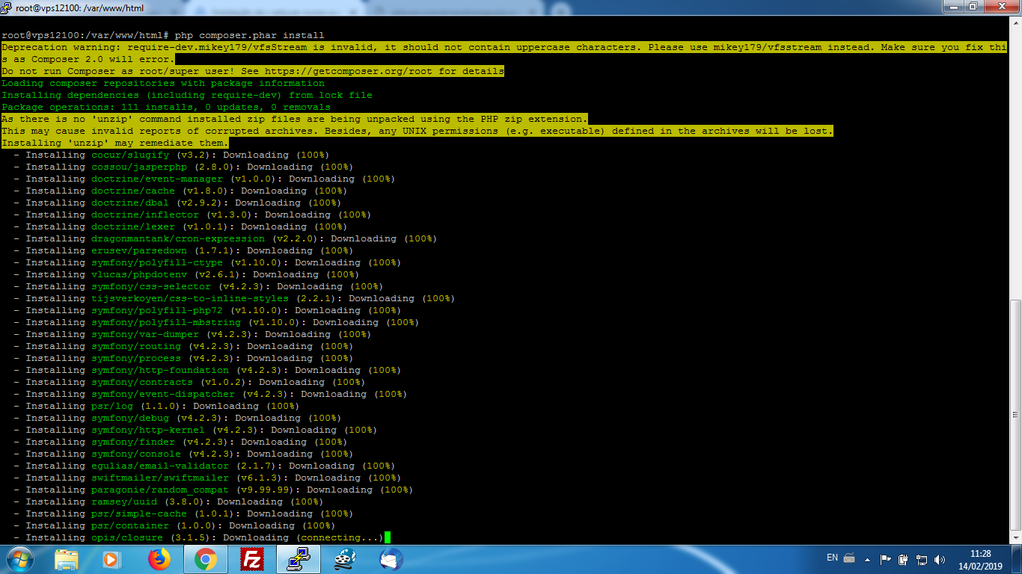The width and height of the screenshot is (1022, 574).
Task: Click the volume speaker tray icon
Action: coord(940,559)
